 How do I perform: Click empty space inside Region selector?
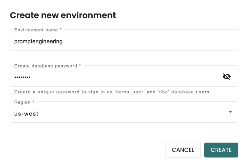tap(132, 114)
